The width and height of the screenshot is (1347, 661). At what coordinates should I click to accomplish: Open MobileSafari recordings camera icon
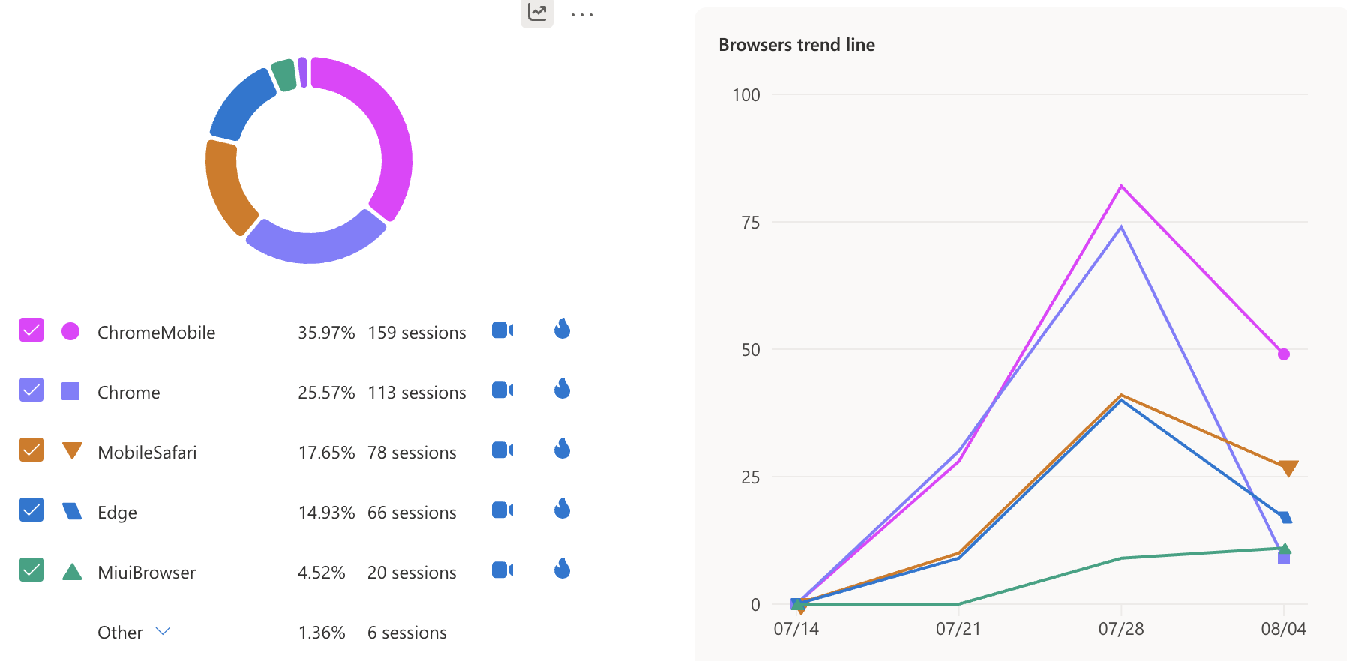pyautogui.click(x=502, y=450)
